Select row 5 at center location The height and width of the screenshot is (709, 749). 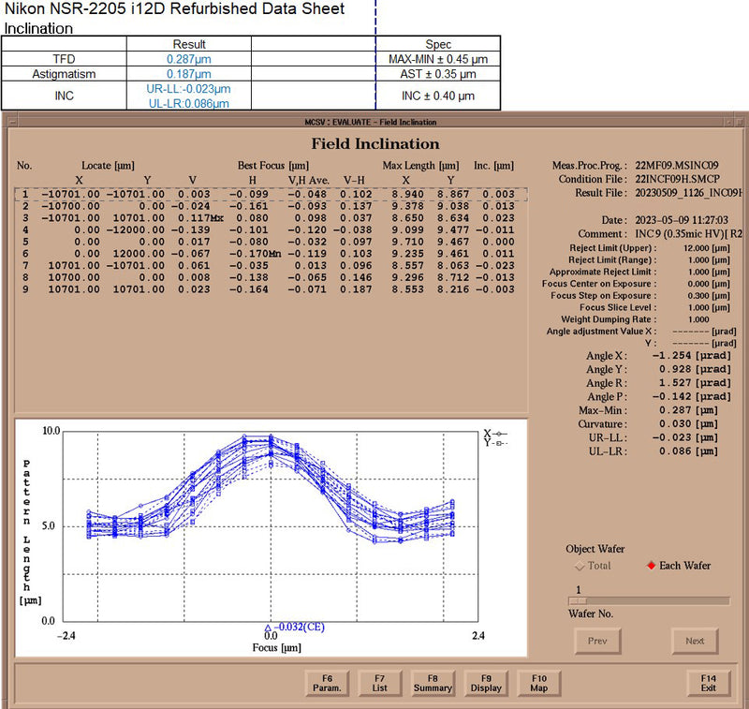click(26, 242)
